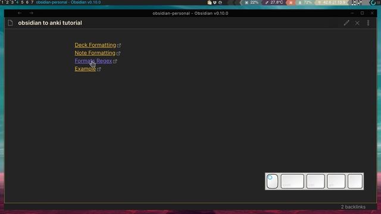Click the external-link icon after Deck Formatting

coord(119,45)
